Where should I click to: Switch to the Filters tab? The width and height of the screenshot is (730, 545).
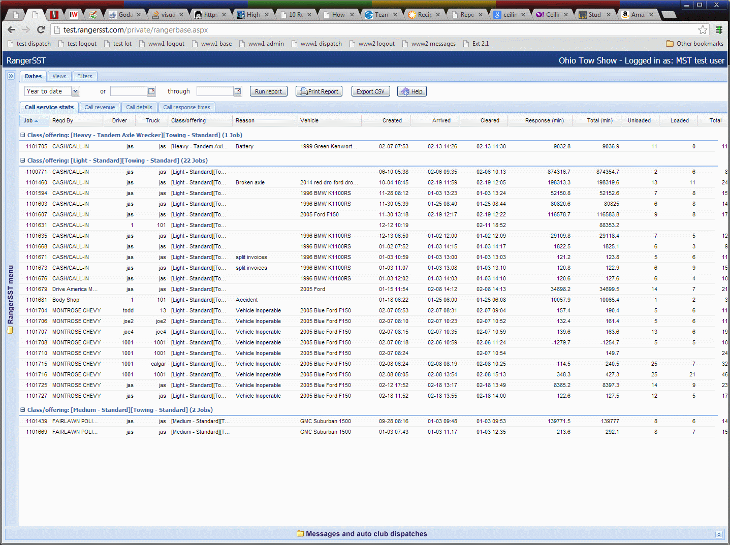85,76
